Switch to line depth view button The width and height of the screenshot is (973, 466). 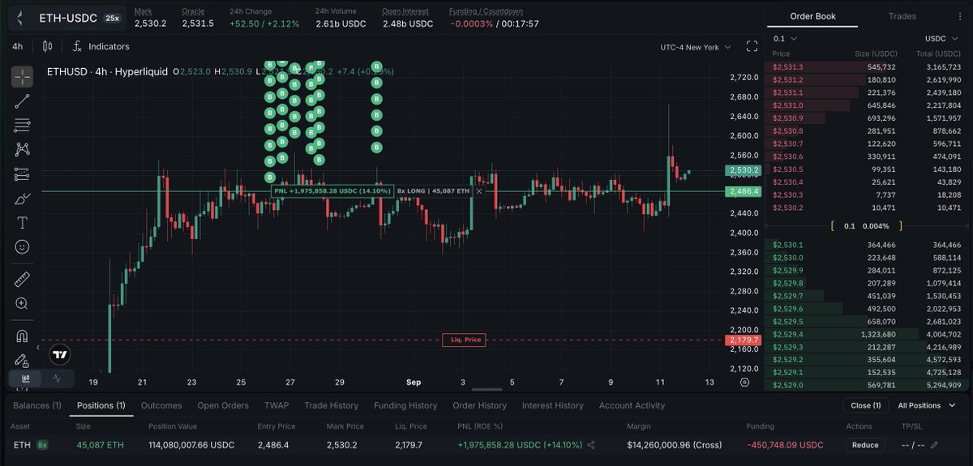pyautogui.click(x=58, y=378)
